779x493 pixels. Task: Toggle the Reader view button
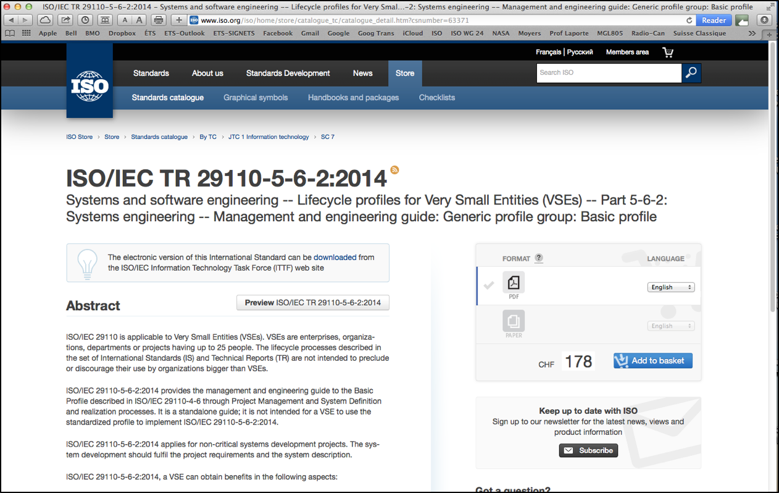tap(714, 20)
